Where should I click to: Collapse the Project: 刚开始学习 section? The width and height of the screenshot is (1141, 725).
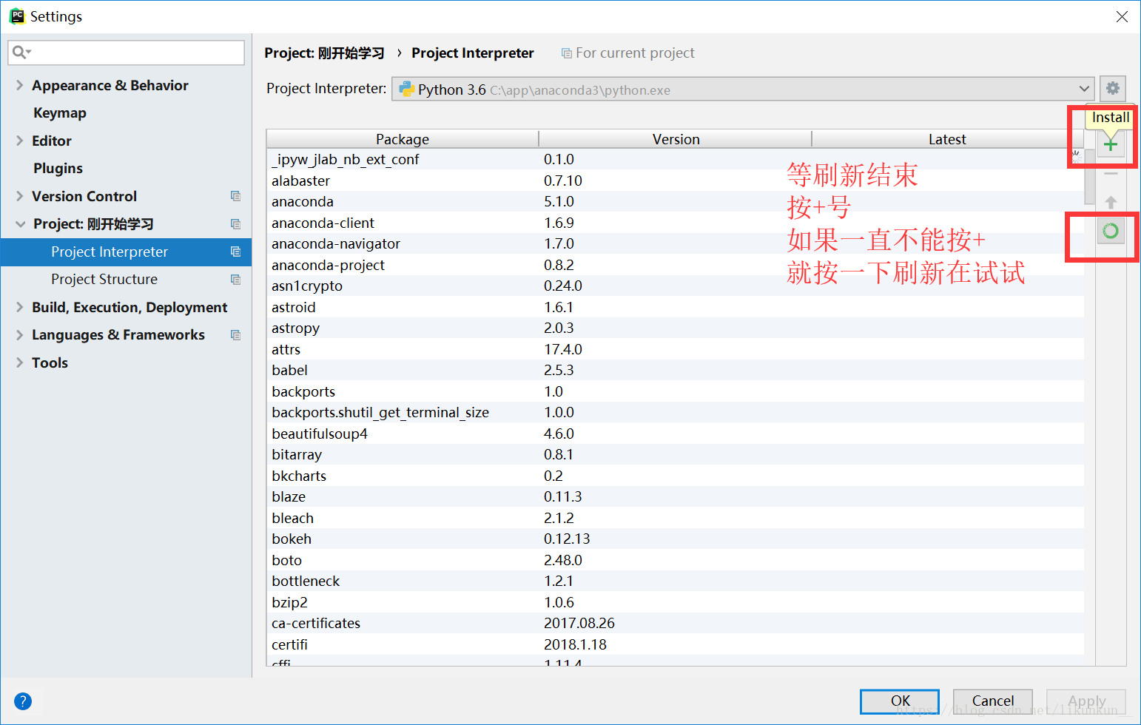(x=20, y=223)
